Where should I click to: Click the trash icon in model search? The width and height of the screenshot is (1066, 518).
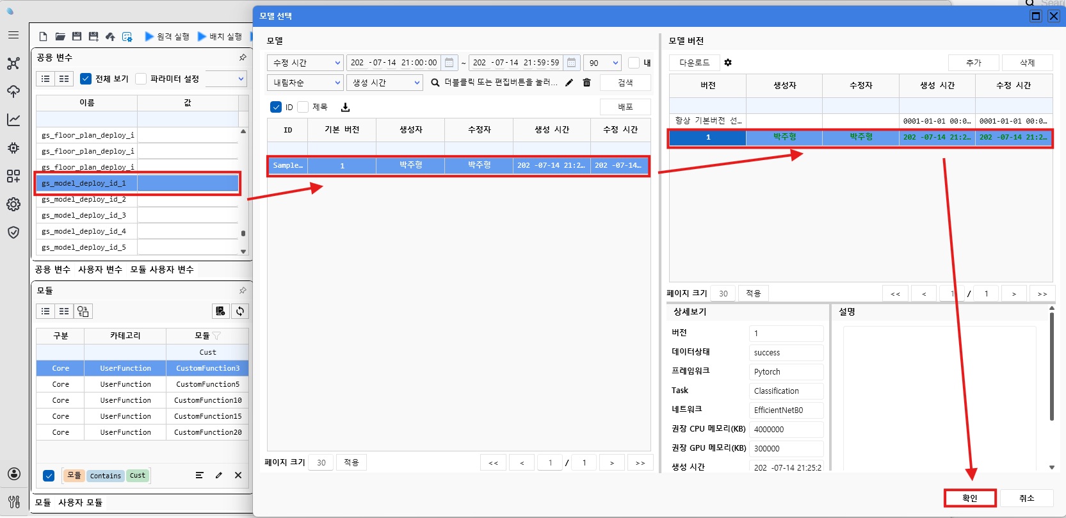coord(586,83)
